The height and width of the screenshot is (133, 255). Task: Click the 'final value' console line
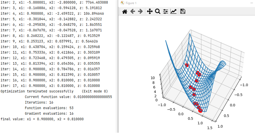click(x=42, y=119)
